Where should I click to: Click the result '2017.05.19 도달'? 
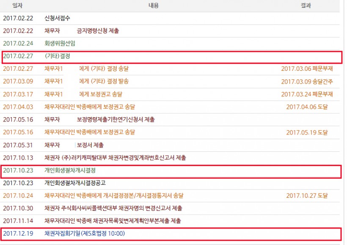[307, 132]
